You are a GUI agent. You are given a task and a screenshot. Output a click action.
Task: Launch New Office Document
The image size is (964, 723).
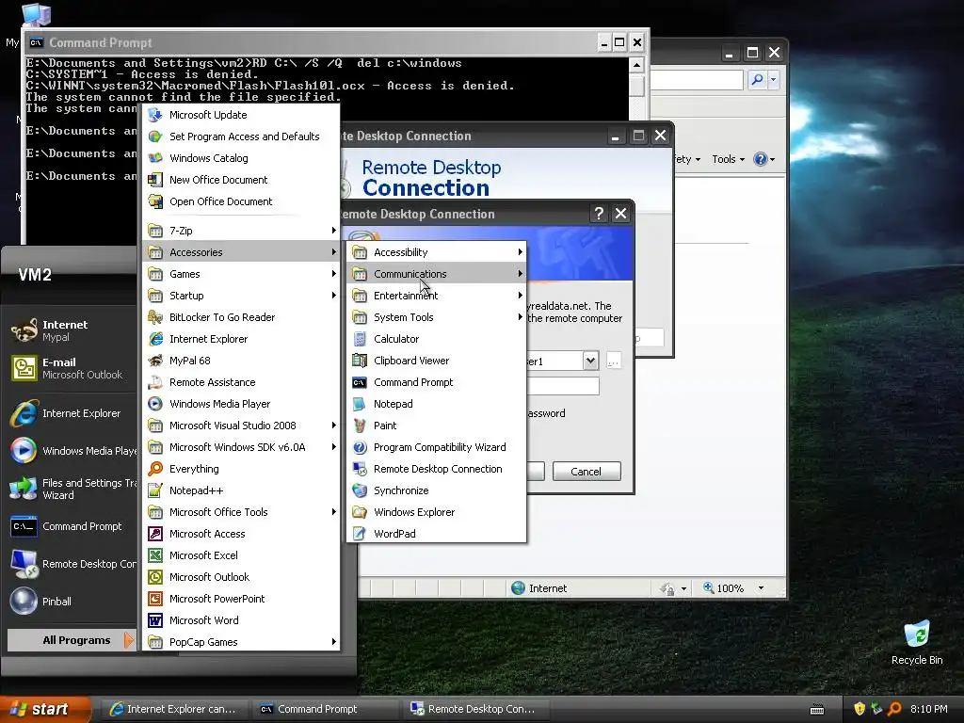click(241, 180)
